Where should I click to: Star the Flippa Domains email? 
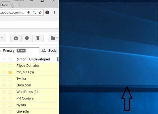pos(4,66)
